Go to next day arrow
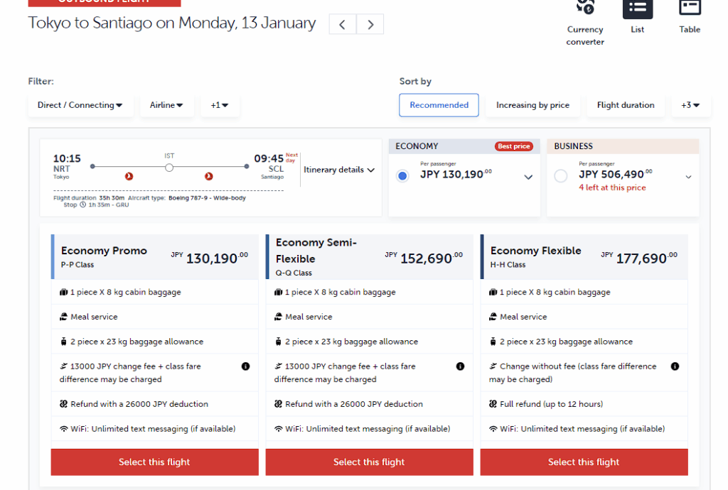 point(370,24)
